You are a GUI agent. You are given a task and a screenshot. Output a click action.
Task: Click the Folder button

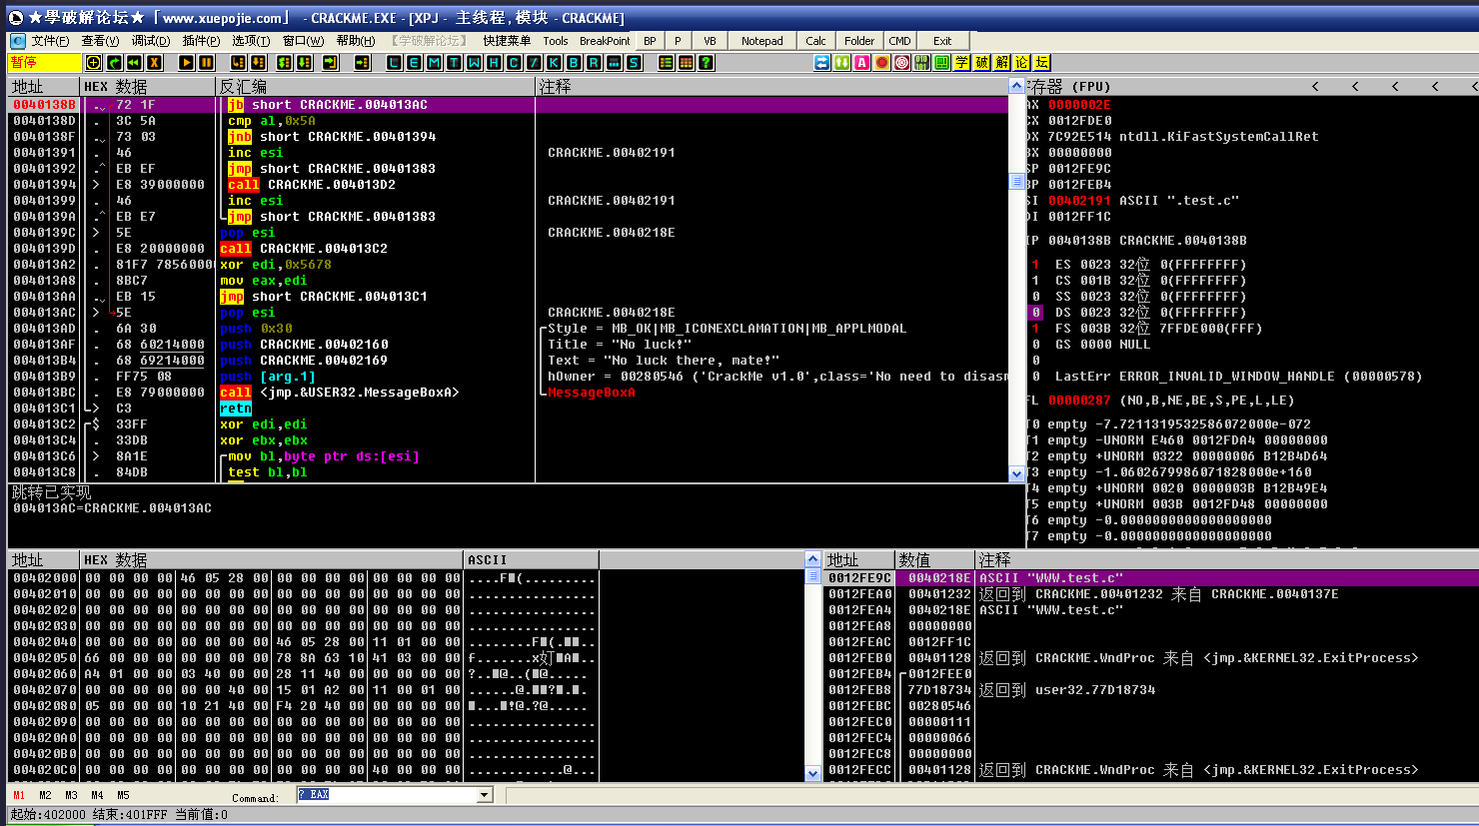pos(859,41)
